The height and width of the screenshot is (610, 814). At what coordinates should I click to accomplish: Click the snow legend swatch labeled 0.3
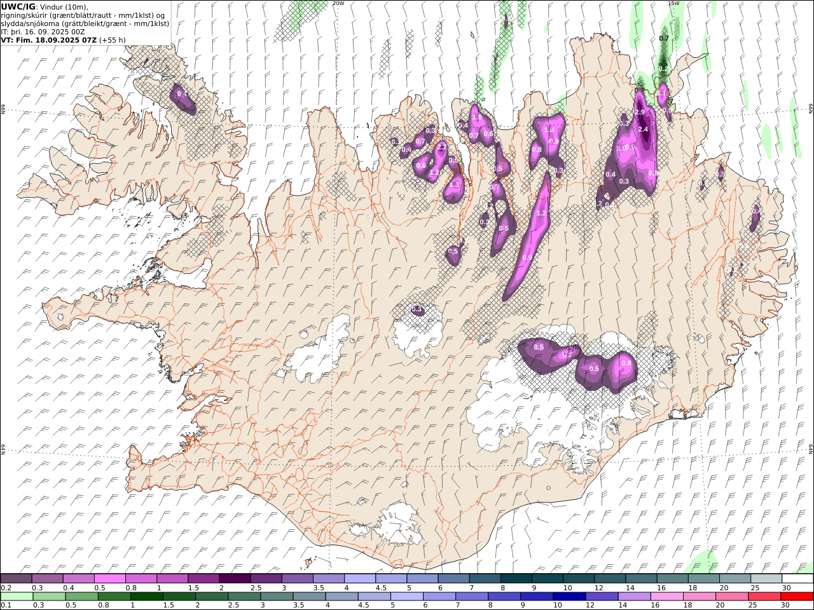pos(47,578)
